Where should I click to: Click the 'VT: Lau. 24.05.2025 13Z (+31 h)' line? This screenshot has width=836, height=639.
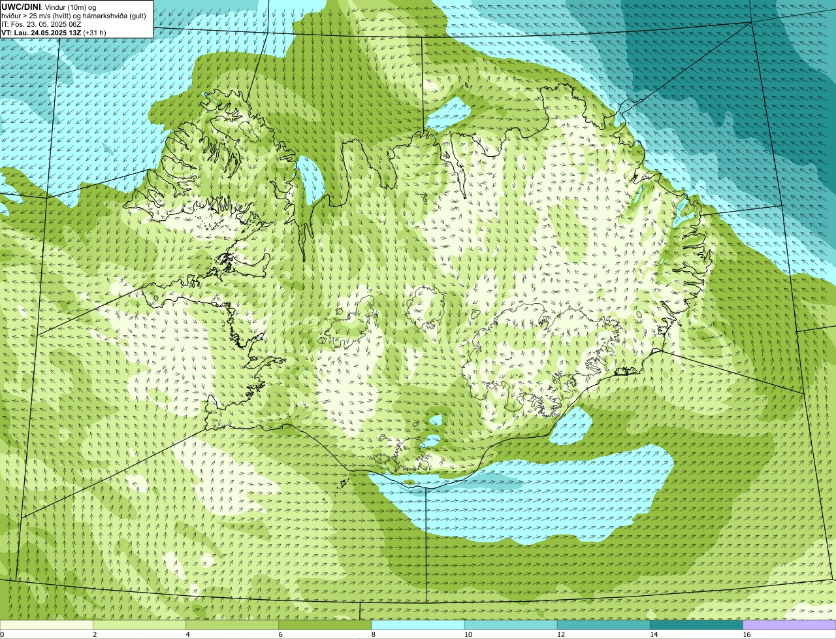click(54, 33)
